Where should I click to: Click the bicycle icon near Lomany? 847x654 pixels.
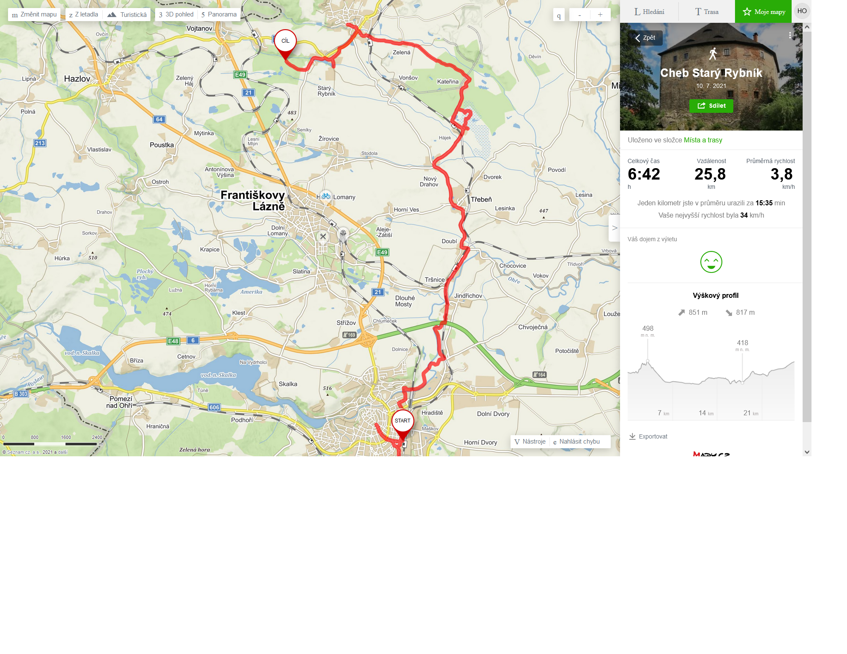325,196
